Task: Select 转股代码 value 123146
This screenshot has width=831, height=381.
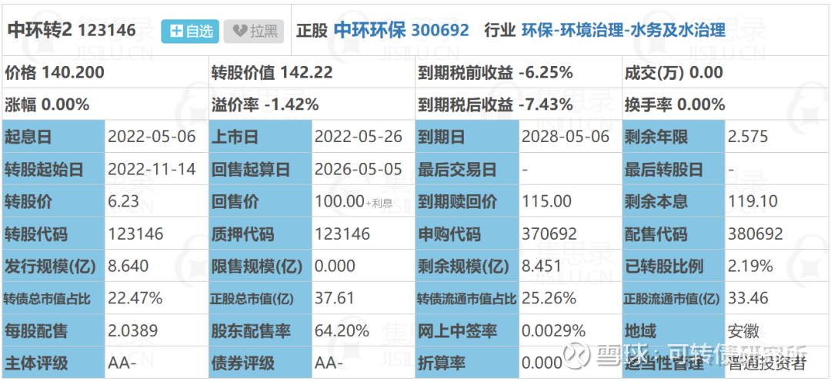Action: click(136, 234)
